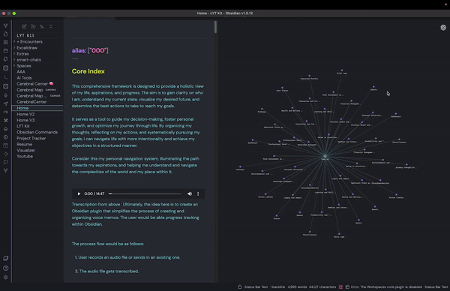Image resolution: width=450 pixels, height=291 pixels.
Task: Create a new folder in the file explorer
Action: click(33, 26)
